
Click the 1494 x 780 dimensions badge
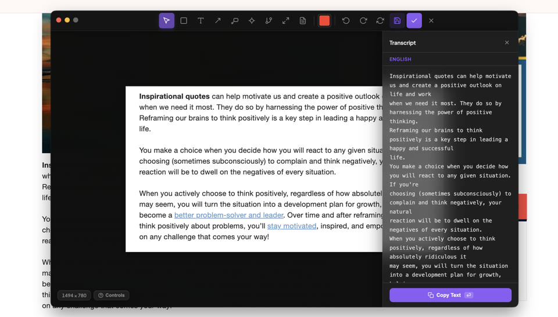(x=74, y=296)
